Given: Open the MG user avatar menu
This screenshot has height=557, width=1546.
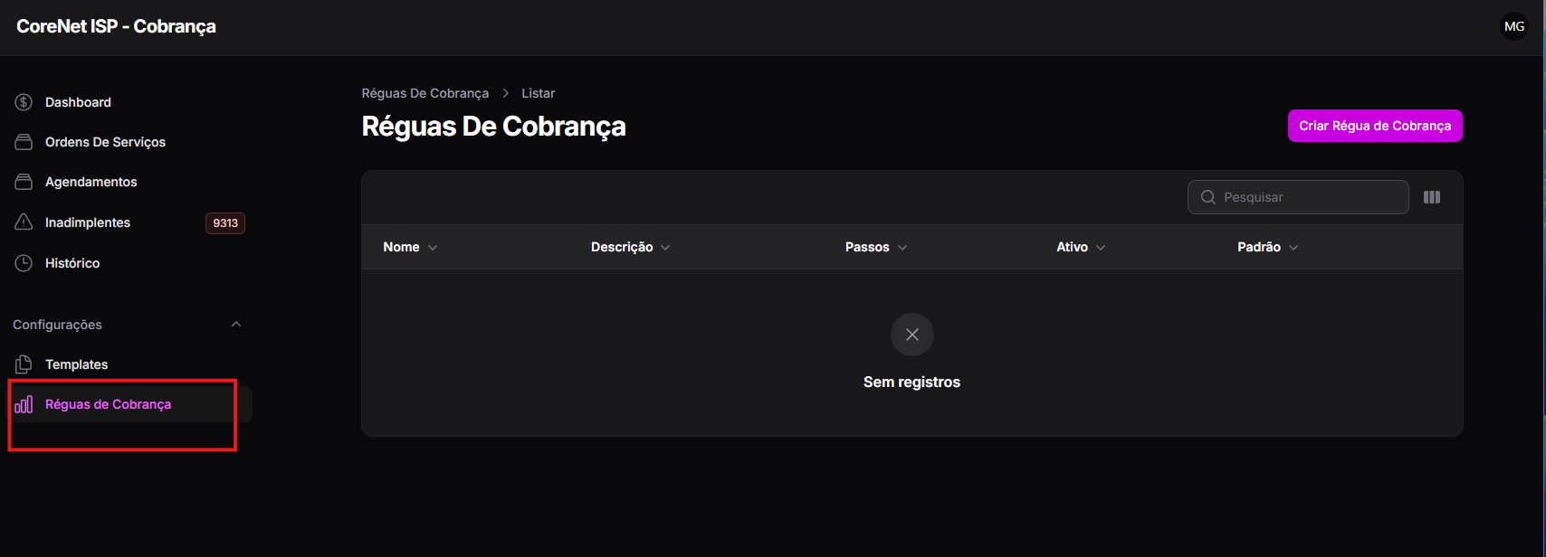Looking at the screenshot, I should 1514,26.
